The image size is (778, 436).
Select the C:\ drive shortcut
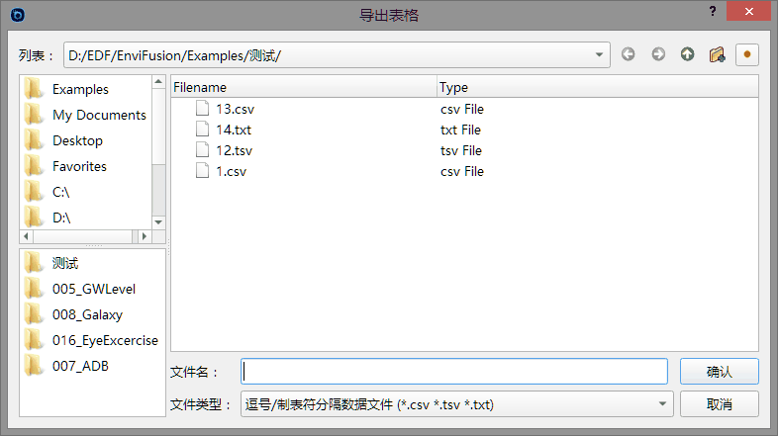(x=61, y=192)
